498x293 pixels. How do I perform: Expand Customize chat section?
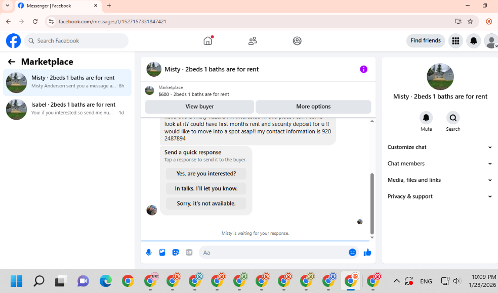440,147
